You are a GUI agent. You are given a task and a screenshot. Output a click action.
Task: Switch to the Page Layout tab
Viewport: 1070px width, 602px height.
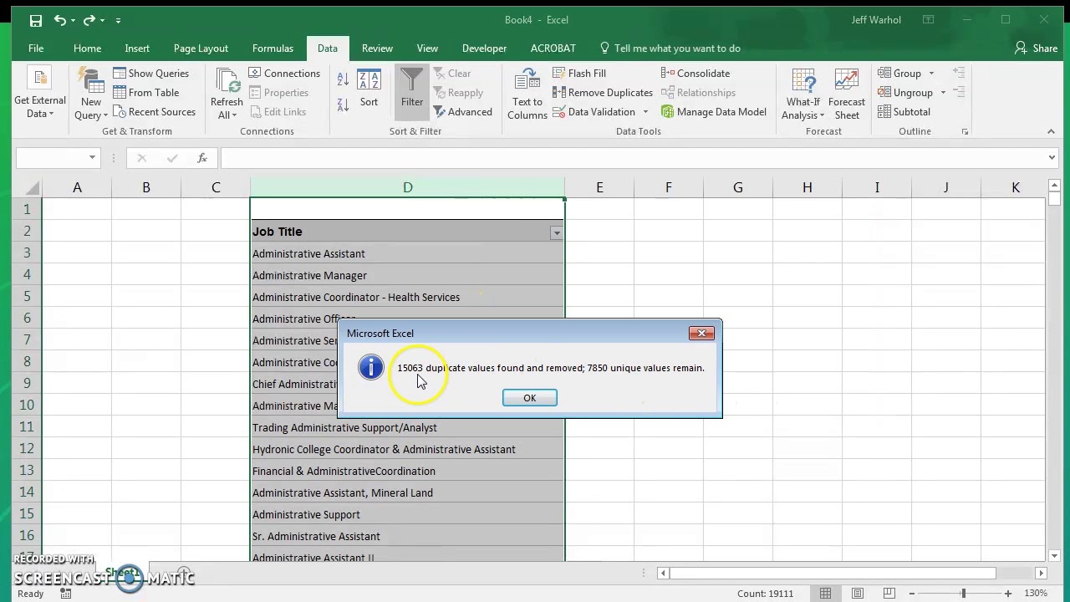coord(201,48)
